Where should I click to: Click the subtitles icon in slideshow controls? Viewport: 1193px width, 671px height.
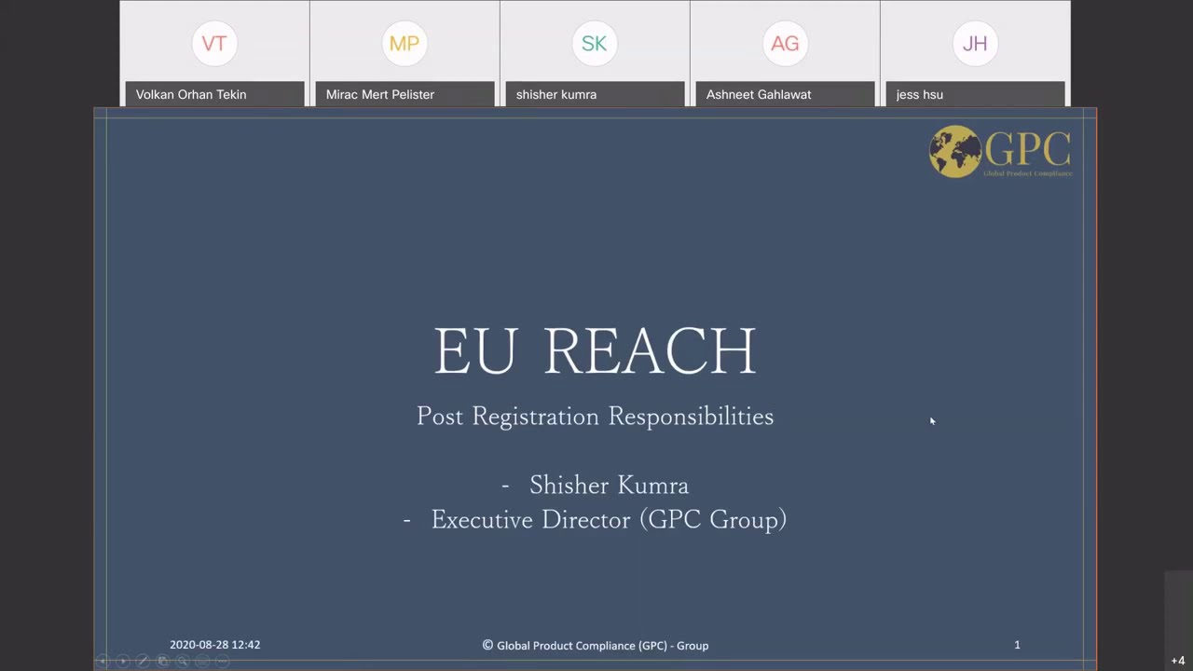(x=202, y=661)
